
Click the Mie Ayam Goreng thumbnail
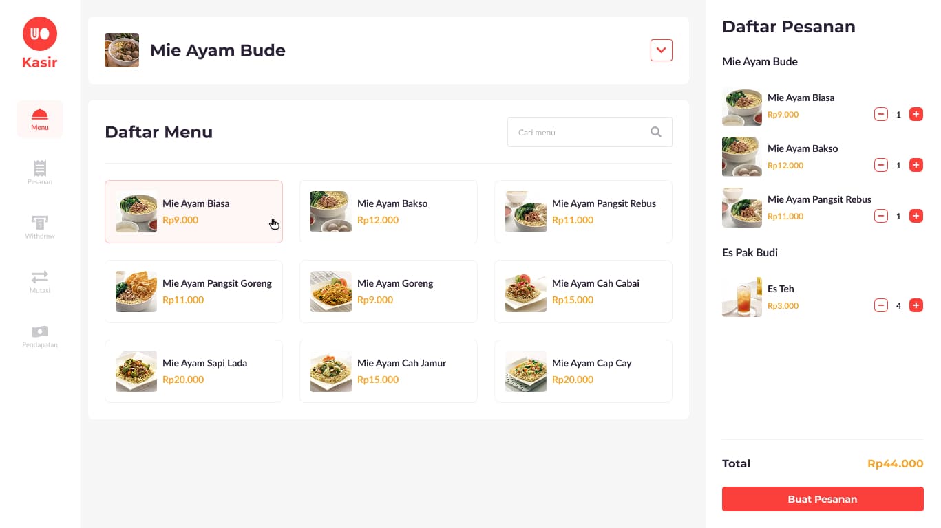pos(331,291)
